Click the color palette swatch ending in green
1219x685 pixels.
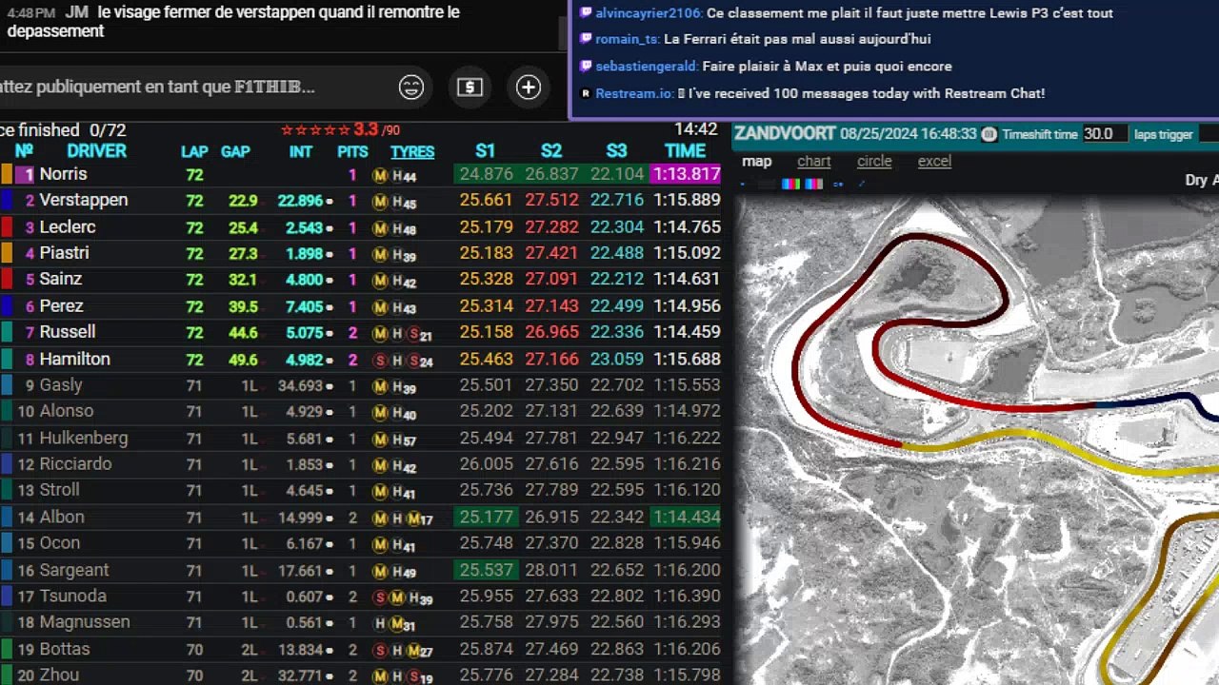click(x=790, y=185)
